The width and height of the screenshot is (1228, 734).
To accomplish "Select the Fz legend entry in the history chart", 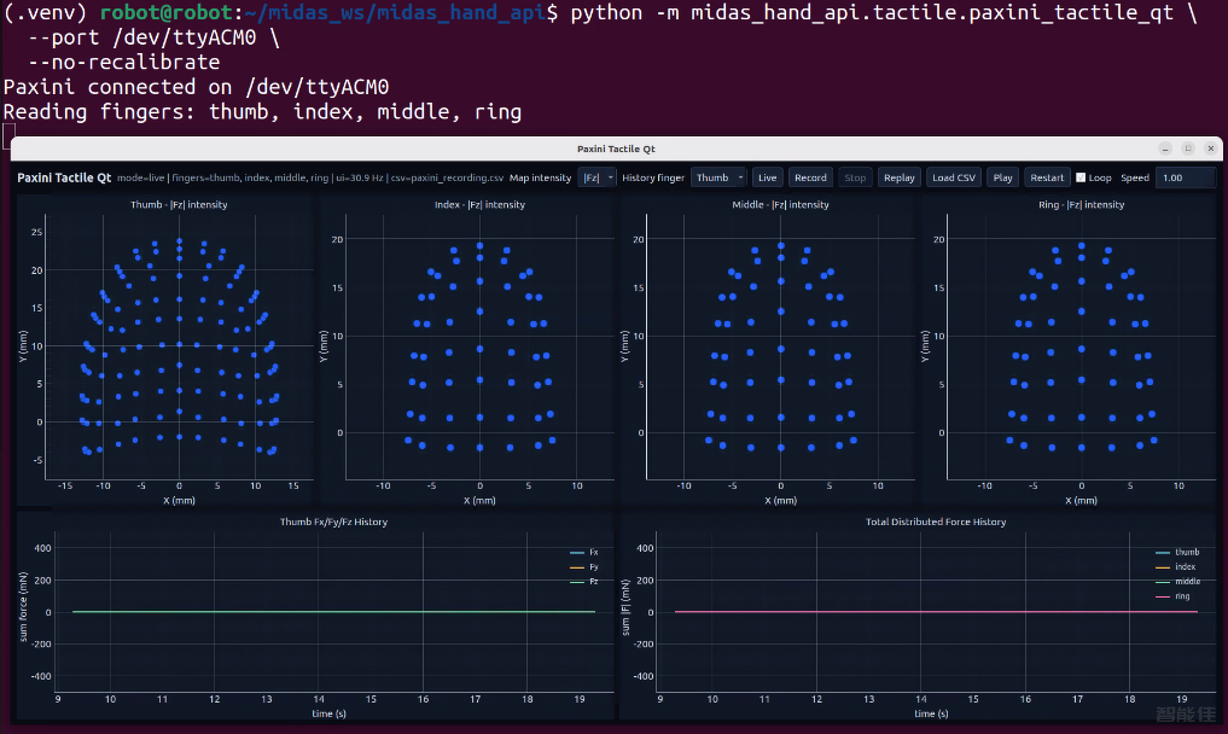I will 584,581.
